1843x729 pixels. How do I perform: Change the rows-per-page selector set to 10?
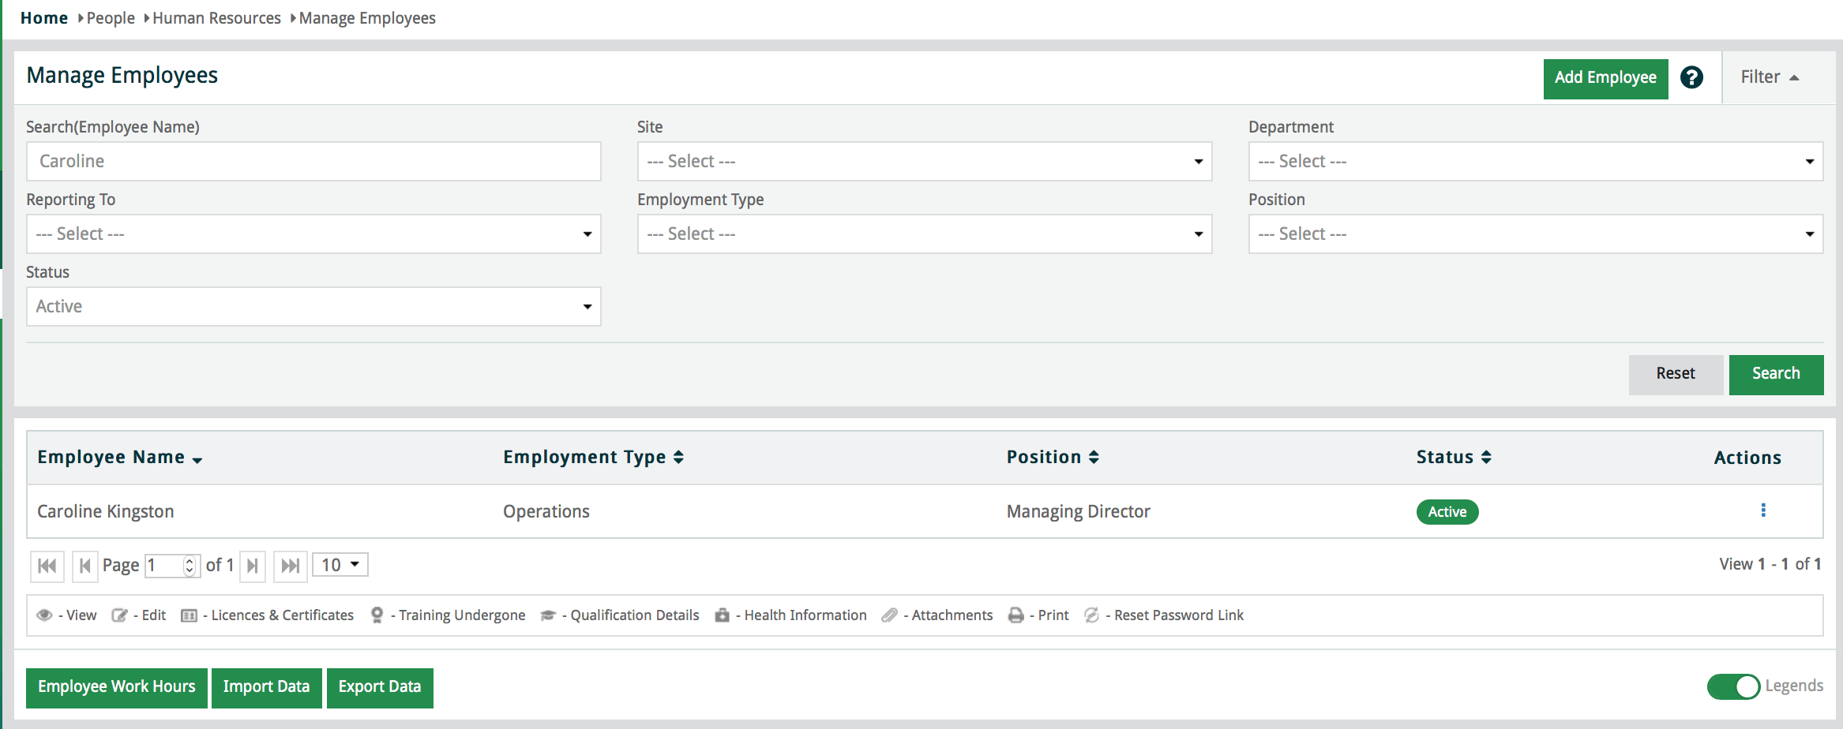click(x=340, y=565)
